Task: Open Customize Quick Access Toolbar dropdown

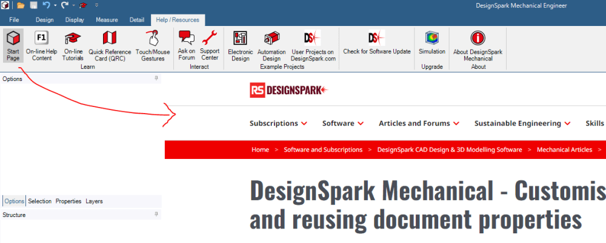Action: (96, 6)
